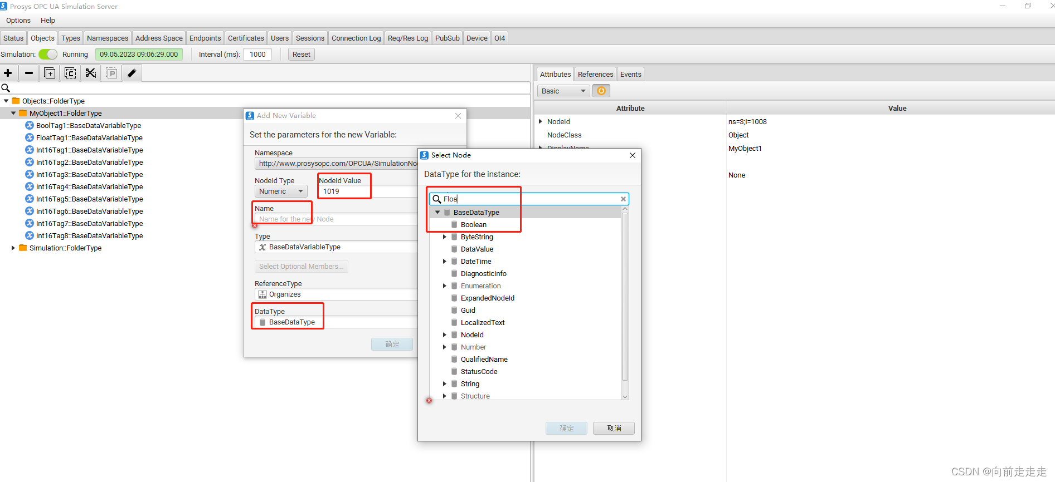Open the Help menu
Screen dimensions: 1055x482
click(48, 21)
